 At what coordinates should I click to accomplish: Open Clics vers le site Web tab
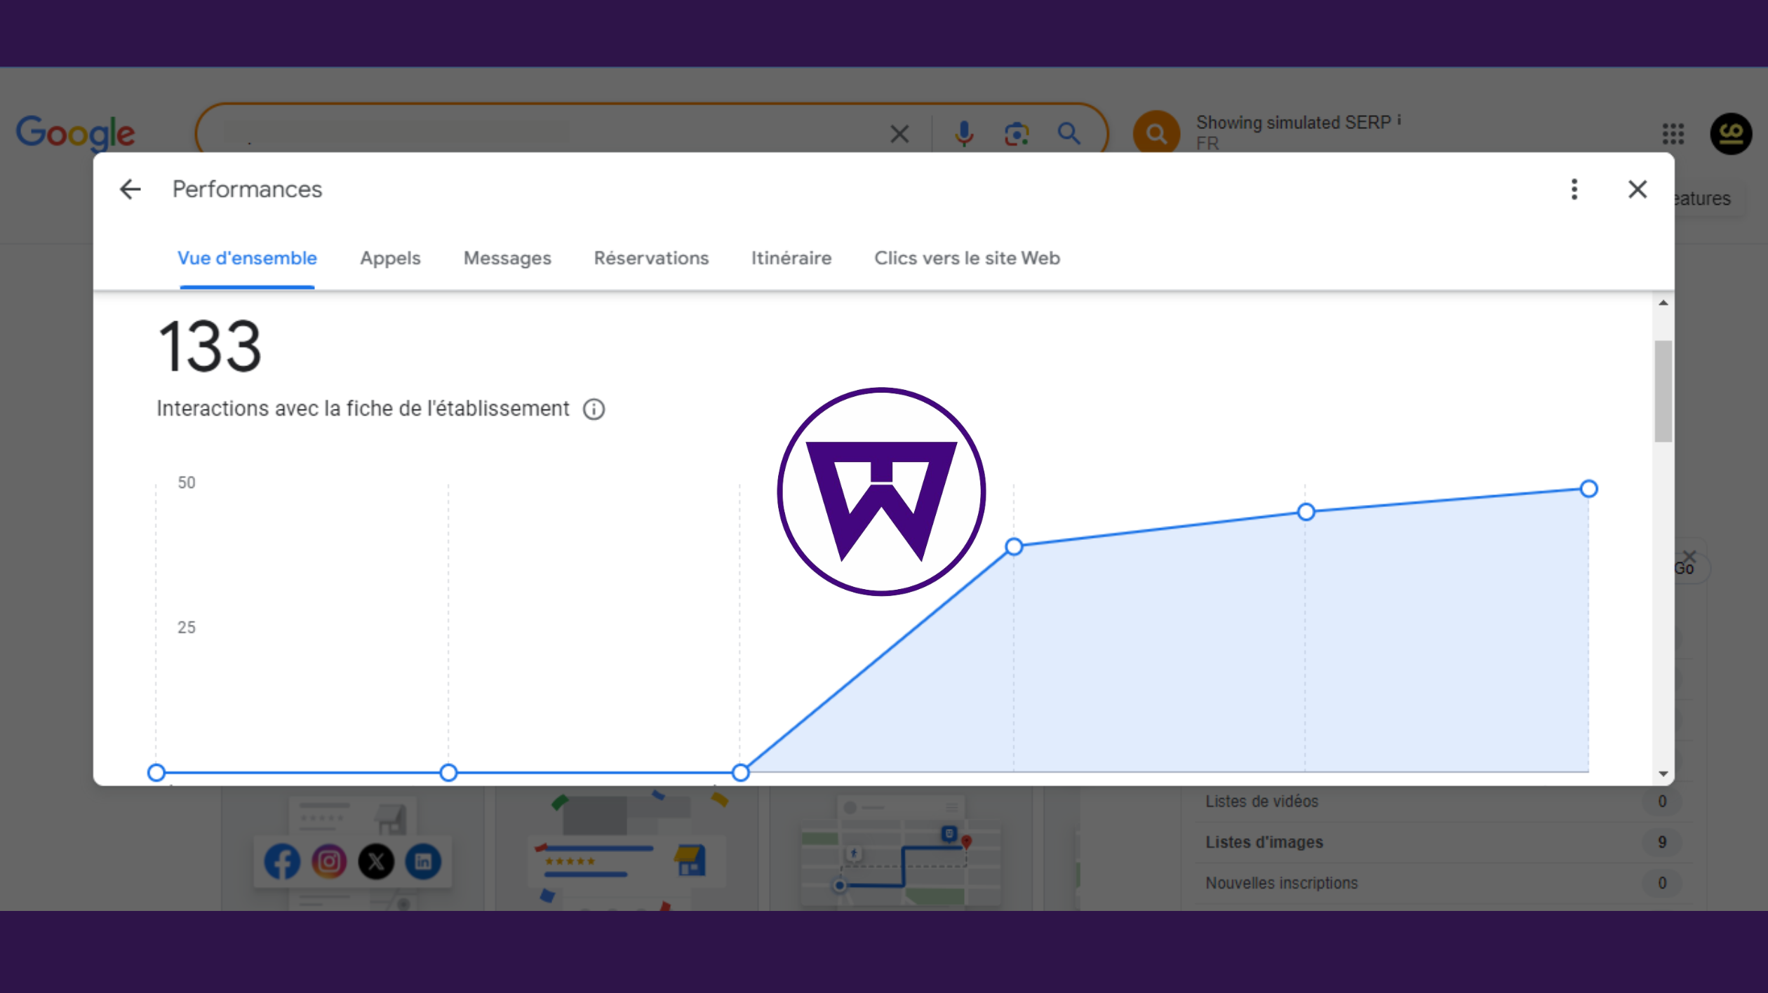coord(967,258)
